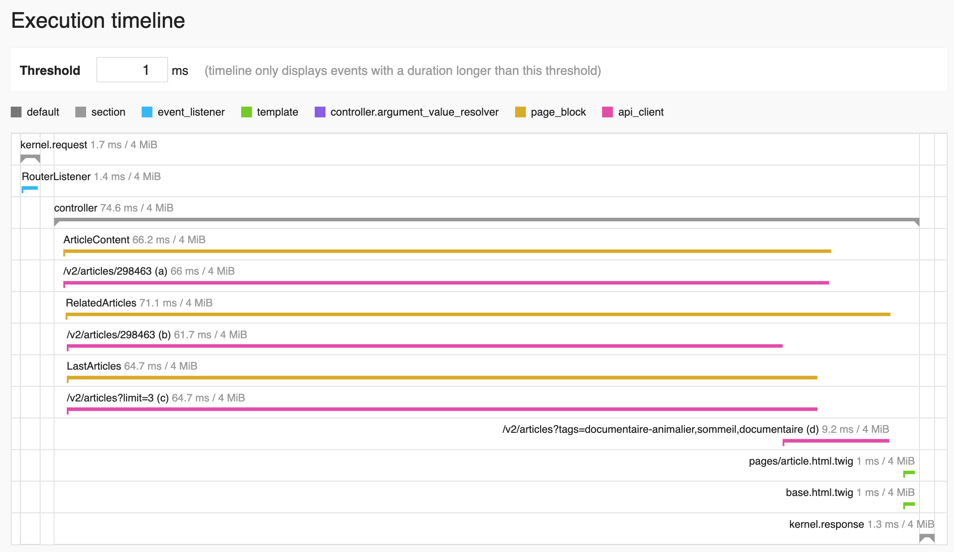The height and width of the screenshot is (552, 954).
Task: Click the /v2/articles?limit=3 (c) label
Action: coord(156,398)
